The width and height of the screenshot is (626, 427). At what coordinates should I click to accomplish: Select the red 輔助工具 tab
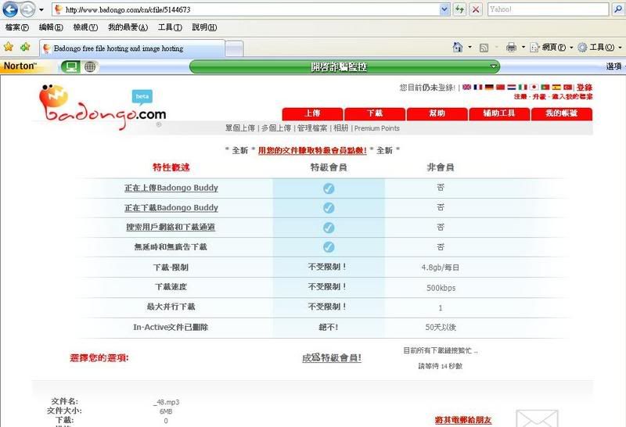499,113
